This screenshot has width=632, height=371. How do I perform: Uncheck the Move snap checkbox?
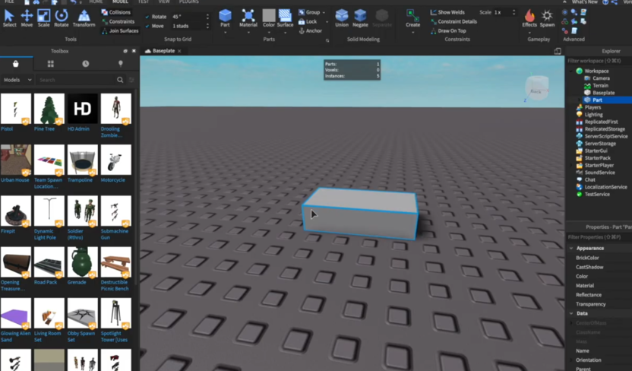[x=147, y=26]
